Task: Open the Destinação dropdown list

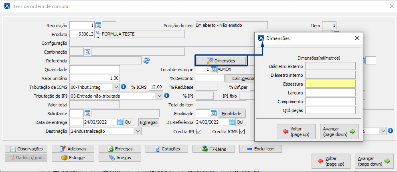Action: click(138, 131)
